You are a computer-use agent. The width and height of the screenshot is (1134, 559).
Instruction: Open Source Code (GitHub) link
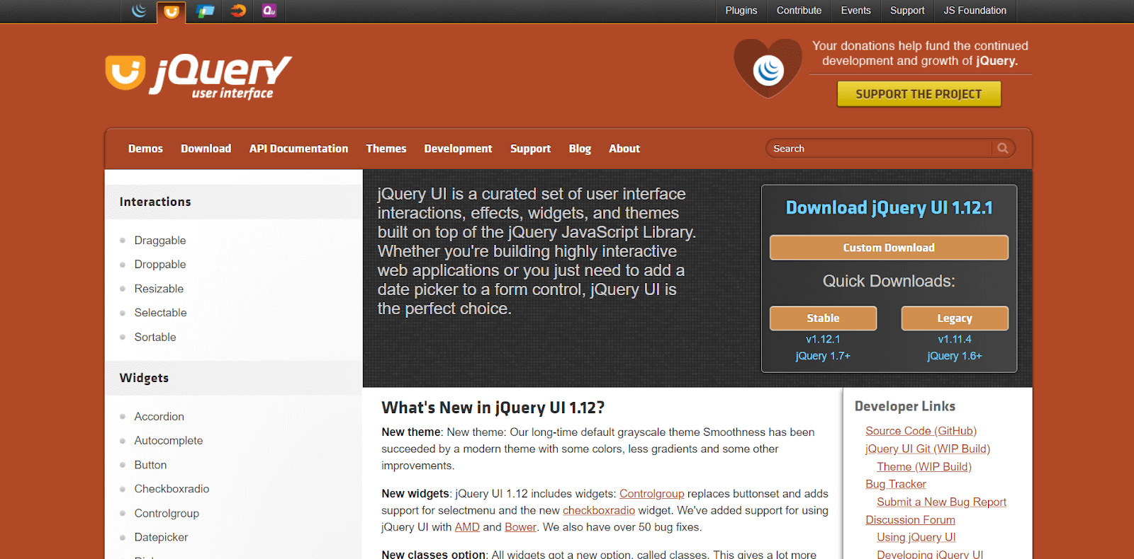(x=921, y=431)
